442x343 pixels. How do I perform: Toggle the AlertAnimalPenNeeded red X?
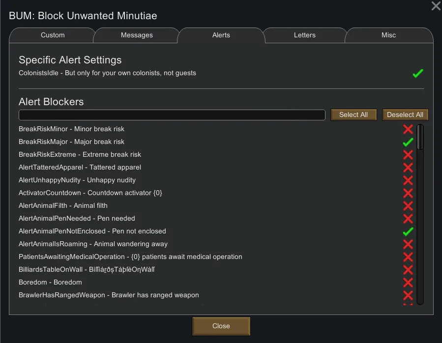pyautogui.click(x=408, y=219)
